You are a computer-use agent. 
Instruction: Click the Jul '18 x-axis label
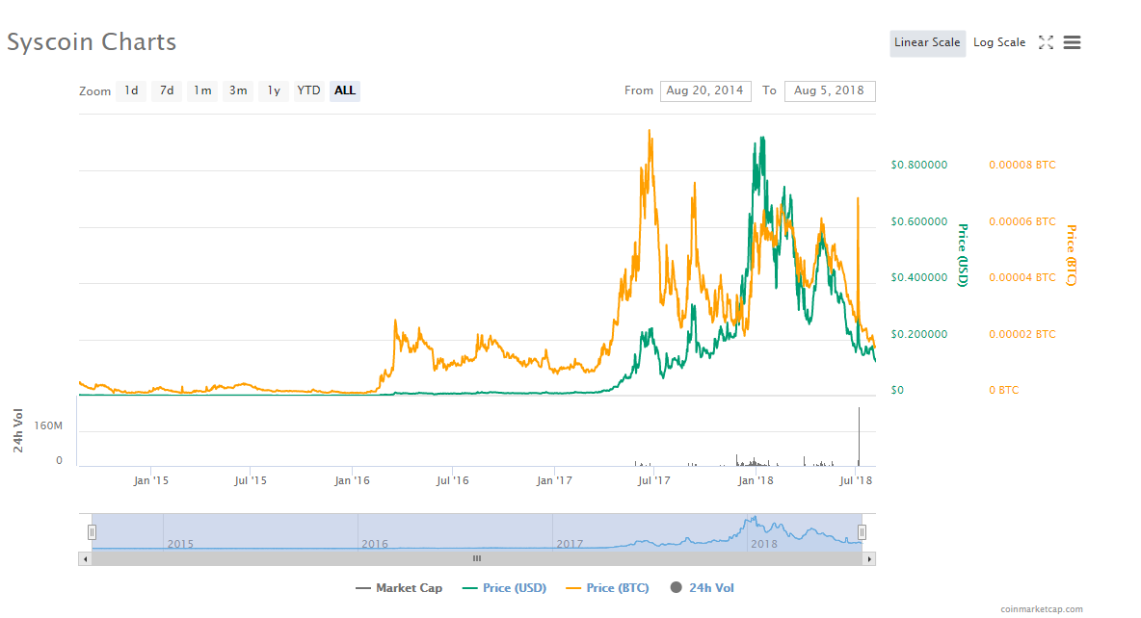(856, 480)
